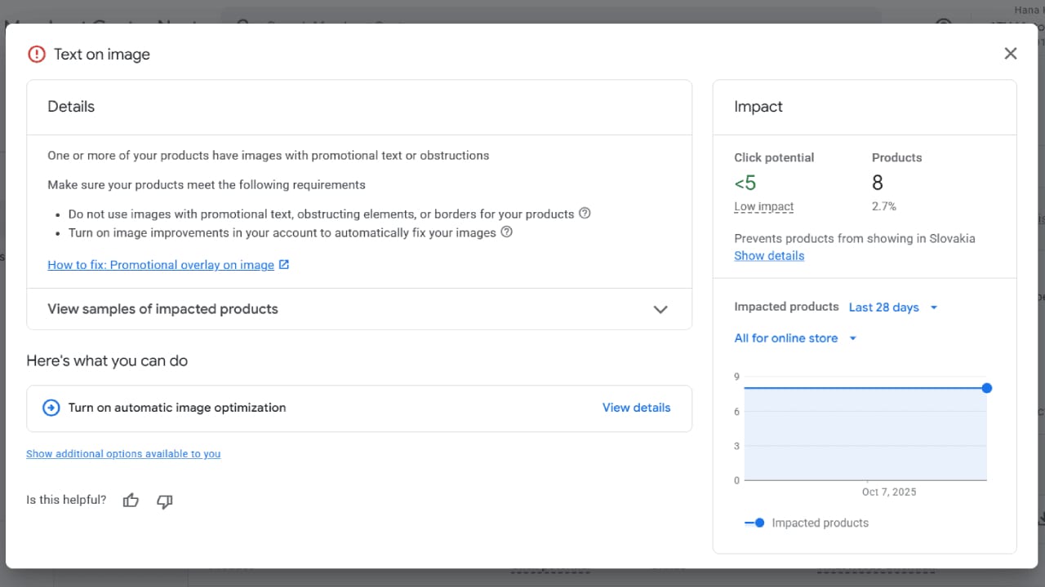Open How to fix: Promotional overlay link
The image size is (1045, 587).
pyautogui.click(x=161, y=265)
